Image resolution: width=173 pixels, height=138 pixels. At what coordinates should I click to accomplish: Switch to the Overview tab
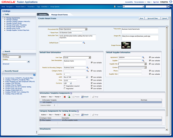tap(43, 15)
